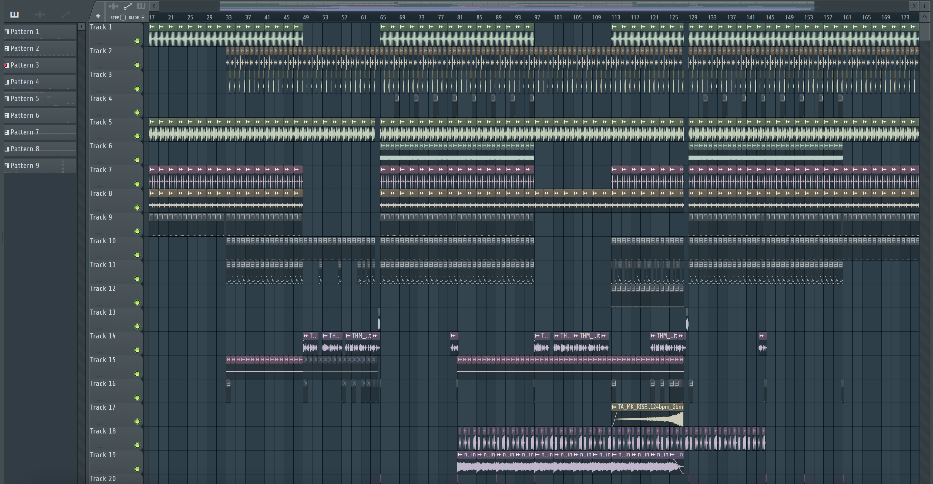Open the options dots on Track 18 header
This screenshot has width=933, height=484.
(x=100, y=448)
